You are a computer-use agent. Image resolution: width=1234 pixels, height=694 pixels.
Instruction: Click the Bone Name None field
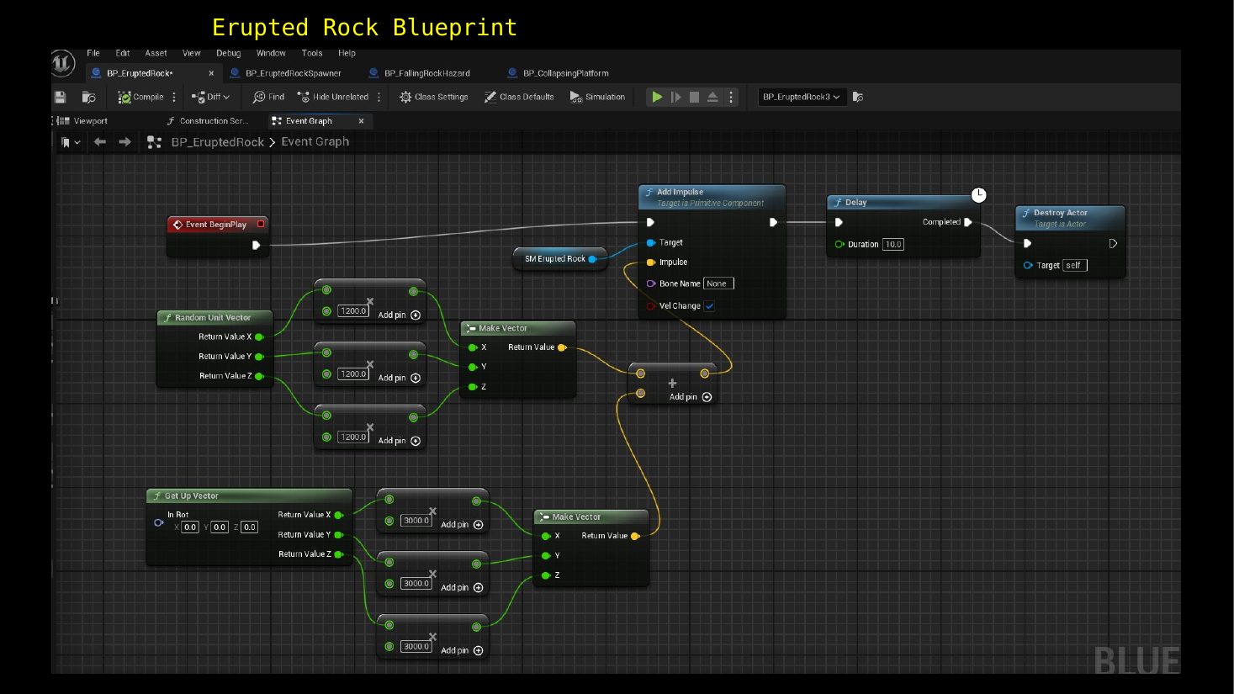click(x=718, y=283)
